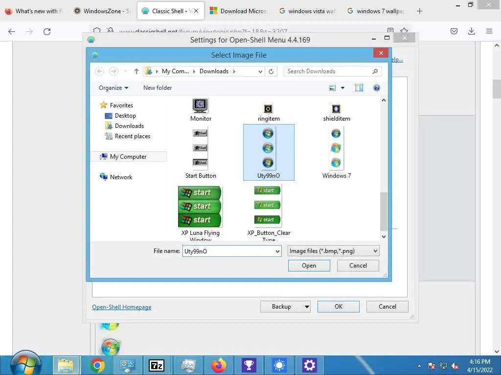Switch to windows vista wallpaper tab

[x=307, y=11]
